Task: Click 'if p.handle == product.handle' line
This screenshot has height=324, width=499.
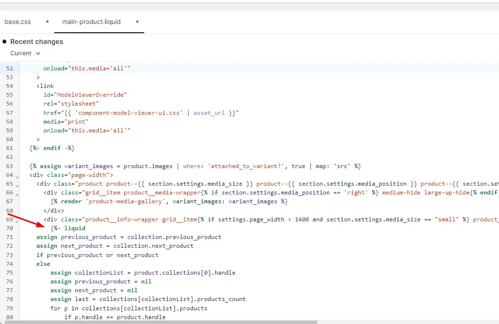Action: tap(115, 317)
